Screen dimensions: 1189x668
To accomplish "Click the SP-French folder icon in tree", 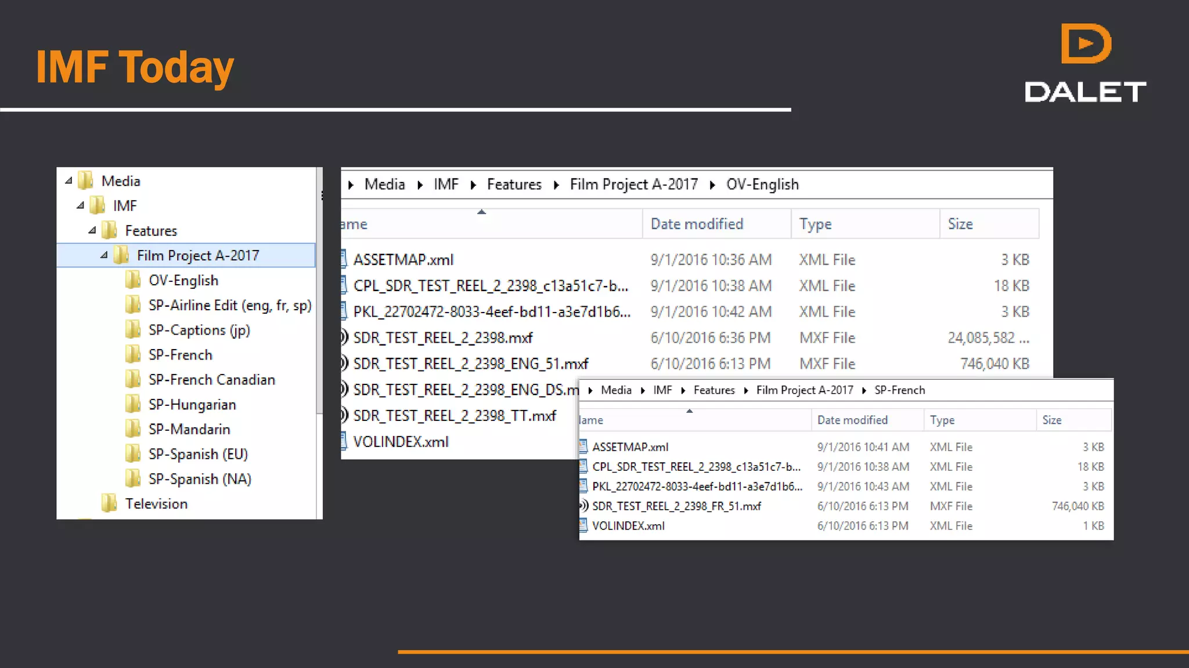I will tap(133, 354).
